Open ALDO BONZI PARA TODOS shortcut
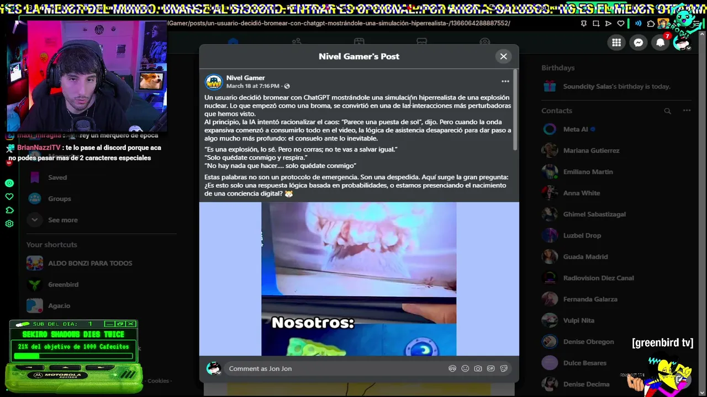The height and width of the screenshot is (397, 707). coord(90,263)
